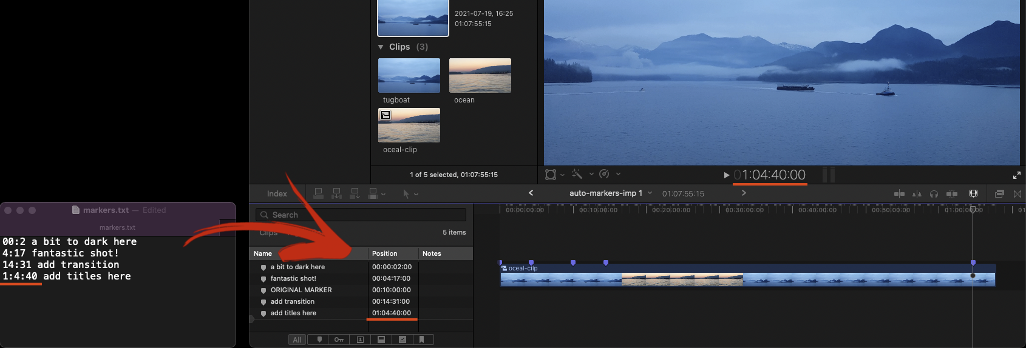Click the timeline marker near 01:04:40

(x=973, y=263)
